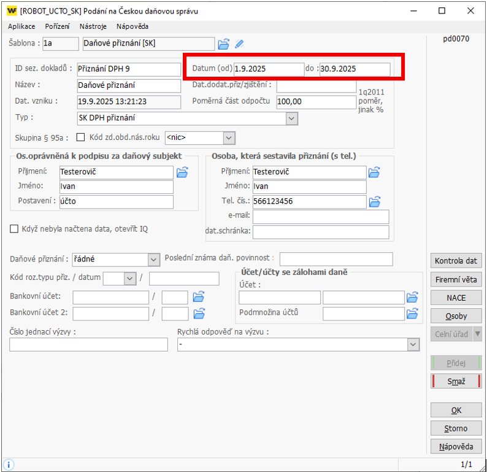Open the Daňové přiznání 'řádné' dropdown
The height and width of the screenshot is (472, 487).
pos(153,260)
